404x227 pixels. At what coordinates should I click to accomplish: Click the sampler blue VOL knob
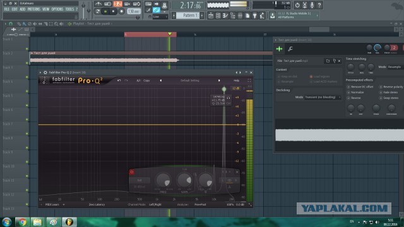(377, 48)
